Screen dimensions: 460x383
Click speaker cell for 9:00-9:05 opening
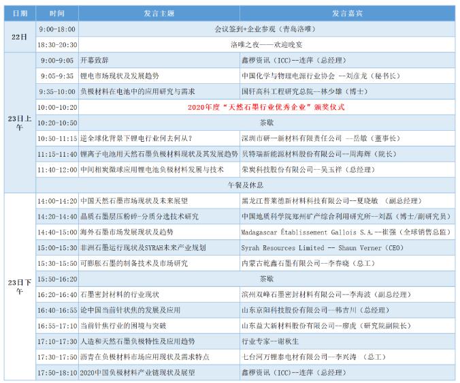click(x=347, y=60)
